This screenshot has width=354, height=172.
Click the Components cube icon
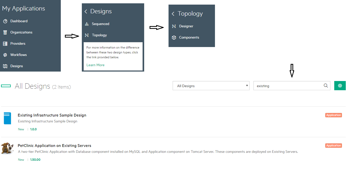coord(174,38)
